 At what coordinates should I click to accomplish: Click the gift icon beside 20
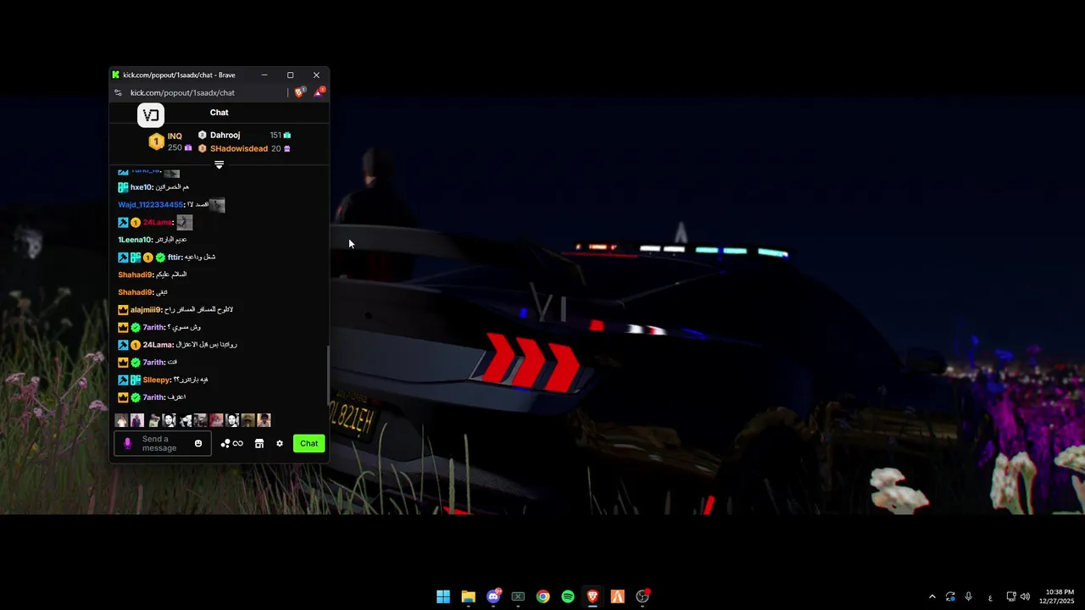287,149
